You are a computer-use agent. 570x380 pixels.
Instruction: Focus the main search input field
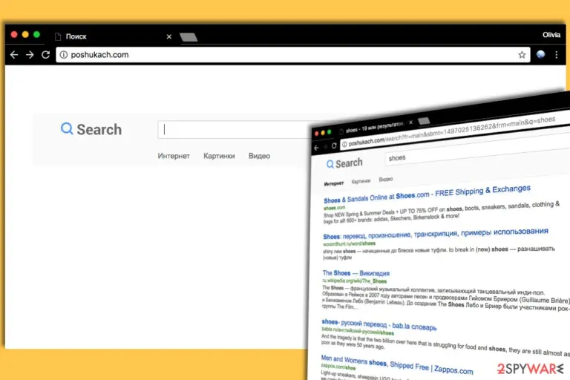coord(235,129)
